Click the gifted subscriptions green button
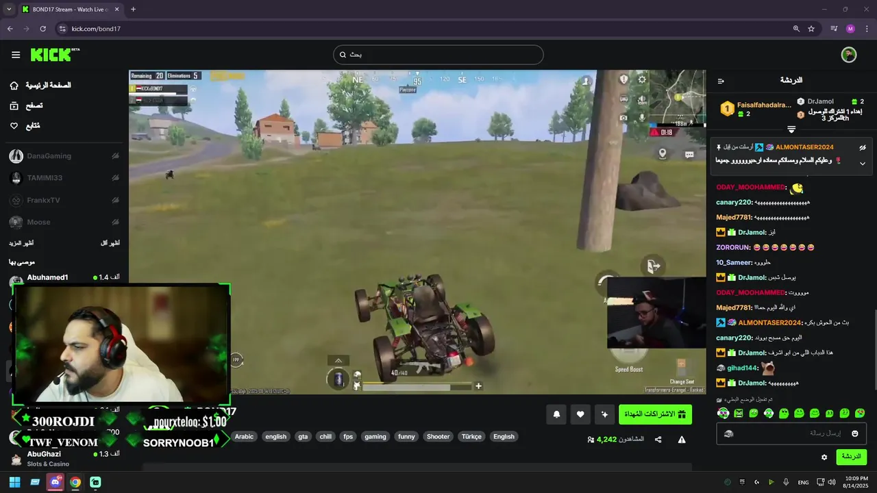Screen dimensions: 877x493 (x=655, y=414)
